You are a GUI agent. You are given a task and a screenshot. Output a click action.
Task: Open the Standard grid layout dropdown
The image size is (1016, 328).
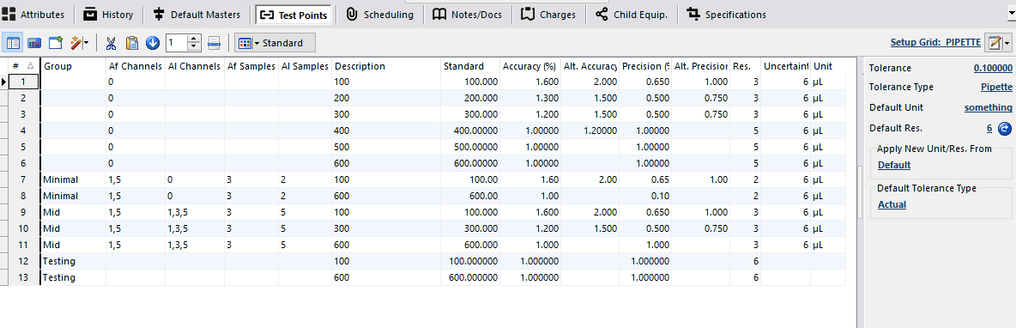[x=275, y=44]
